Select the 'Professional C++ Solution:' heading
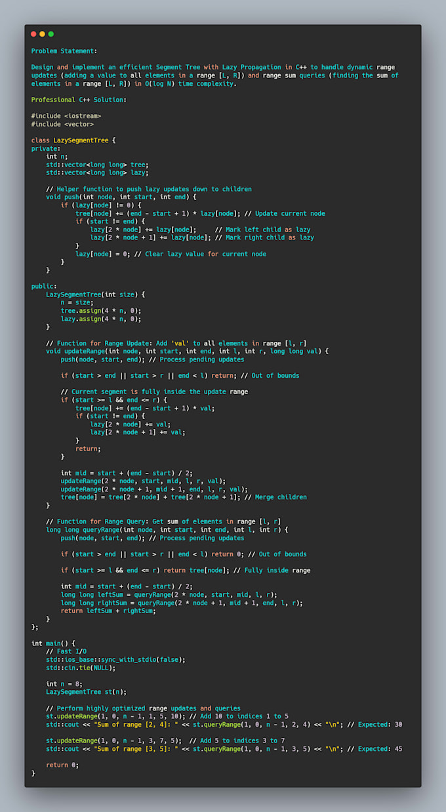Viewport: 446px width, 812px height. 79,100
